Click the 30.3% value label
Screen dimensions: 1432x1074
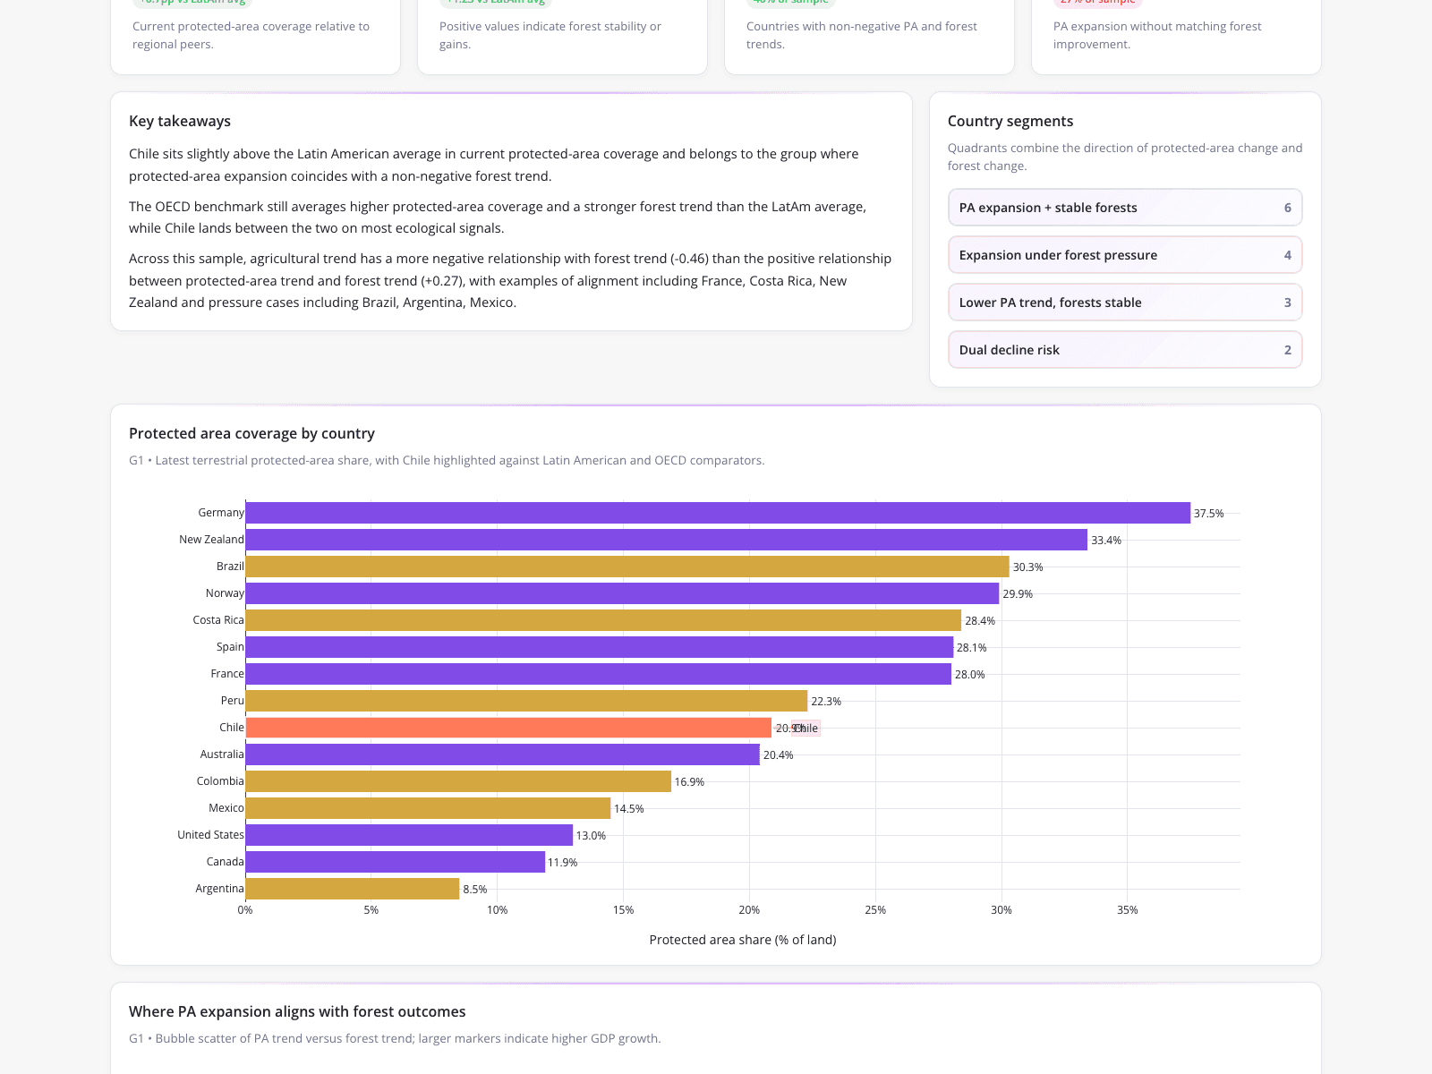pyautogui.click(x=1028, y=567)
